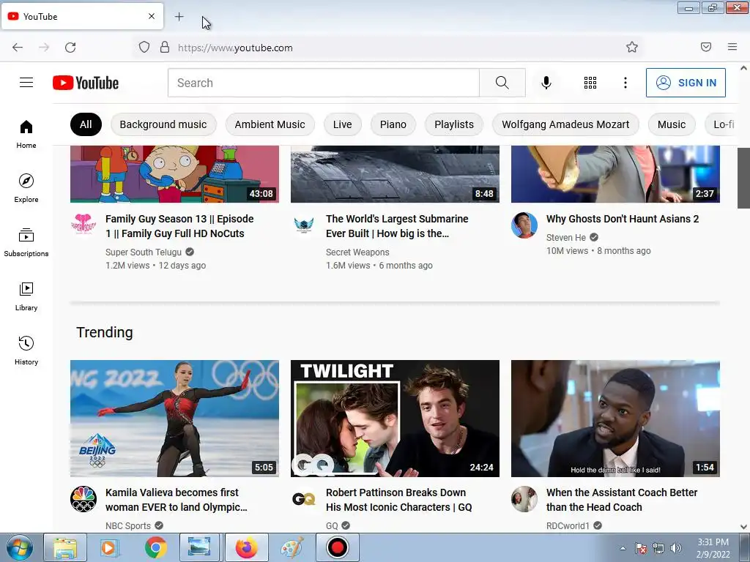Image resolution: width=750 pixels, height=562 pixels.
Task: Click the search magnifier button
Action: [x=502, y=83]
